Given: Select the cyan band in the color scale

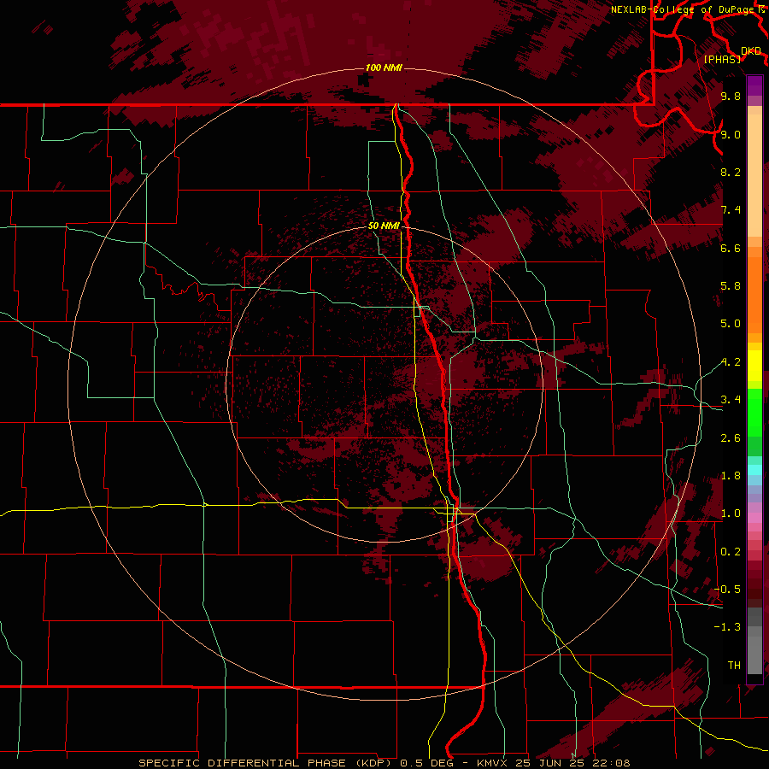Looking at the screenshot, I should (754, 470).
